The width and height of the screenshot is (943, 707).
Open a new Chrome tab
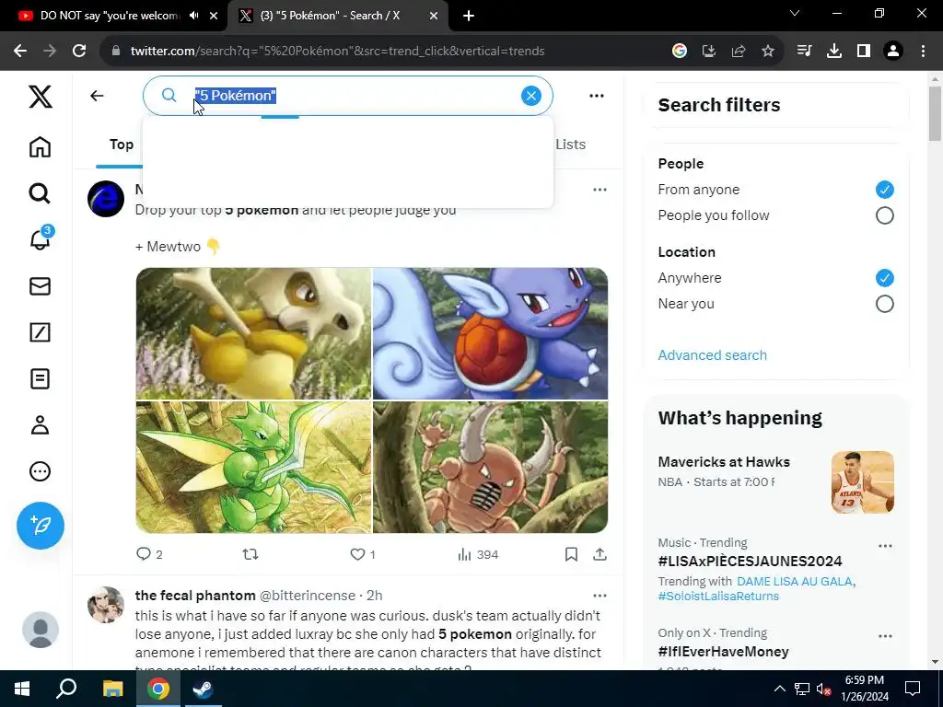[469, 17]
